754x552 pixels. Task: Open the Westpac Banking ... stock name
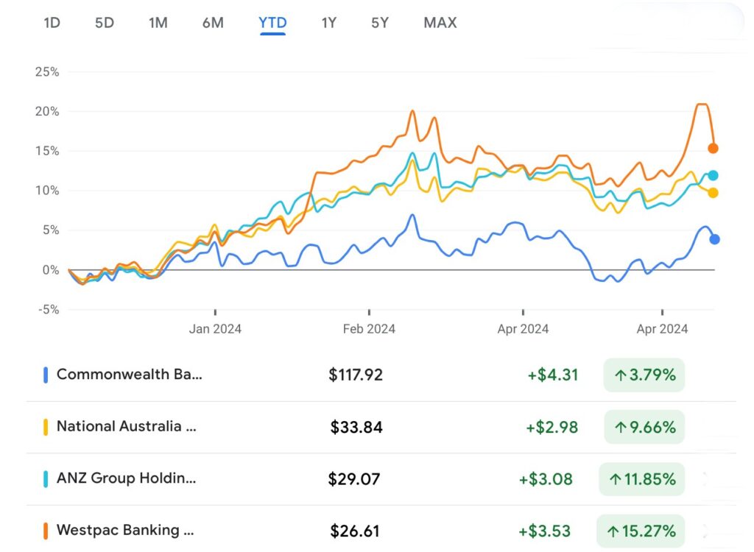125,530
